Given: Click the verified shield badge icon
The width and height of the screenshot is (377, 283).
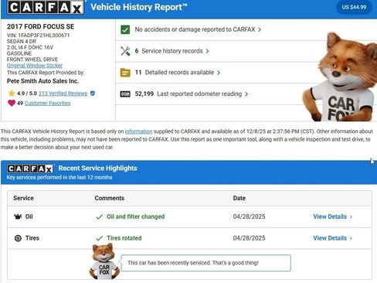Looking at the screenshot, I should click(93, 94).
